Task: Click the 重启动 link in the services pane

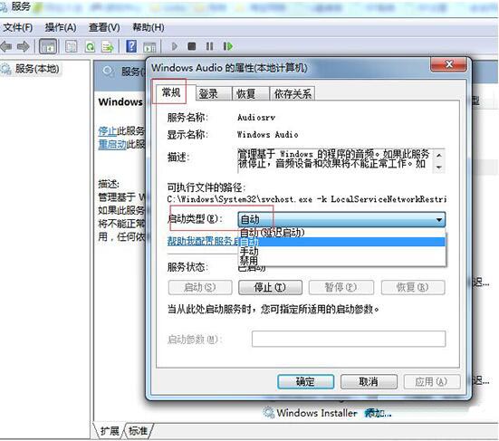Action: click(x=112, y=144)
